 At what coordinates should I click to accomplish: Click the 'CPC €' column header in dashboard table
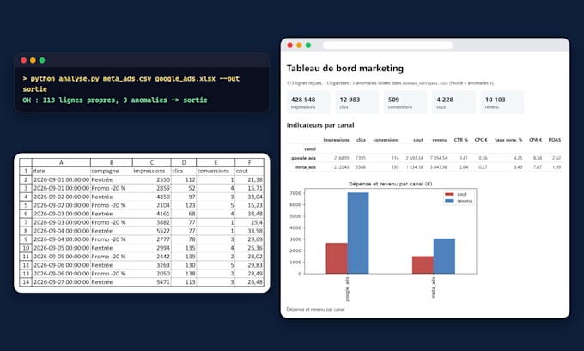(x=481, y=140)
